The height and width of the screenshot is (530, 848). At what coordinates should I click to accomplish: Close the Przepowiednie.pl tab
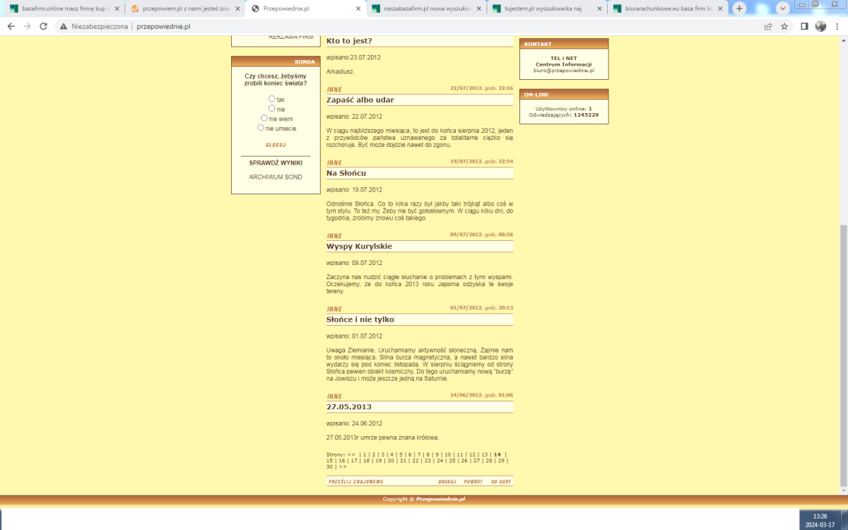pos(358,8)
